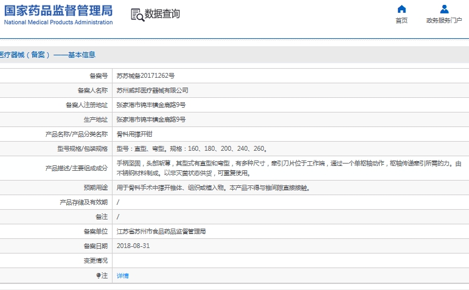
Task: Click the 产品描述/主要组成成分 label
Action: click(x=77, y=168)
